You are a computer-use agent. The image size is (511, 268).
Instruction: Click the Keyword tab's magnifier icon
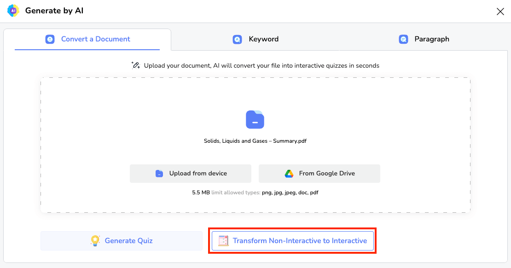(237, 39)
